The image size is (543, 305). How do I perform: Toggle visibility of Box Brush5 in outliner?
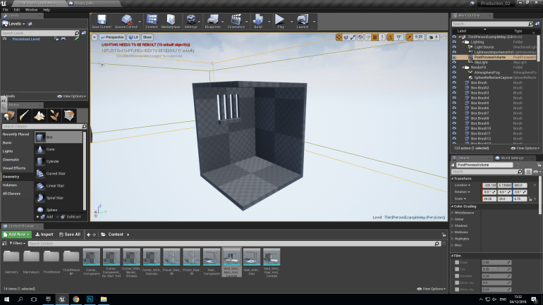pos(454,103)
